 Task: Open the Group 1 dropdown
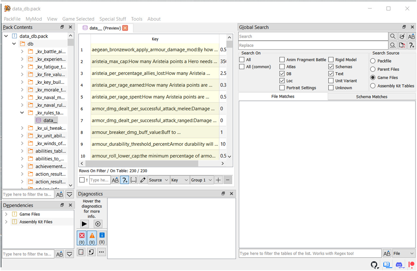(201, 180)
